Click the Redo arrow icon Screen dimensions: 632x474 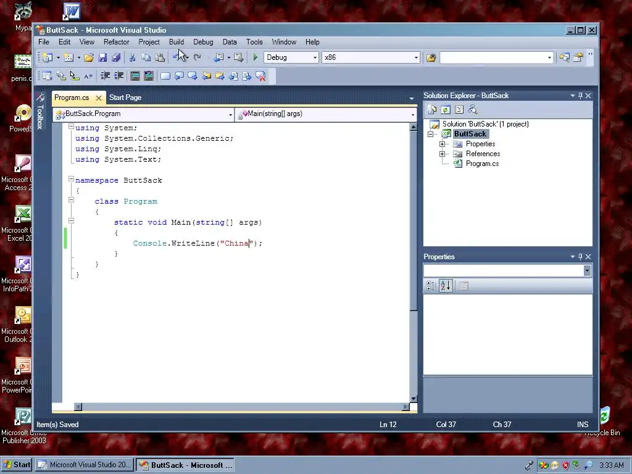click(x=197, y=57)
